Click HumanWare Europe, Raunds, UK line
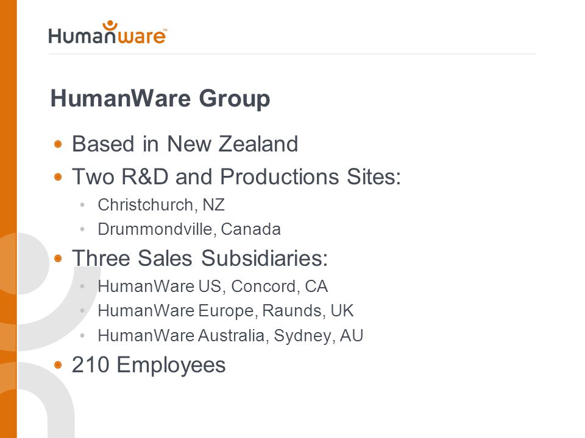This screenshot has width=585, height=438. click(225, 311)
